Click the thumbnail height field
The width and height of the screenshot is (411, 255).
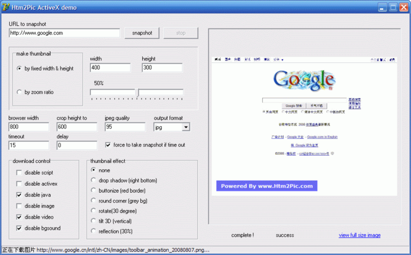(x=162, y=67)
